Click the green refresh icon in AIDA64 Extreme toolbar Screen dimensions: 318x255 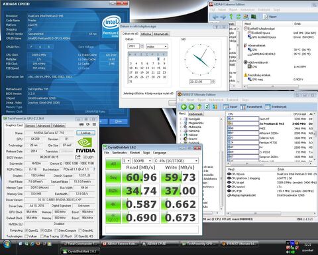[238, 17]
